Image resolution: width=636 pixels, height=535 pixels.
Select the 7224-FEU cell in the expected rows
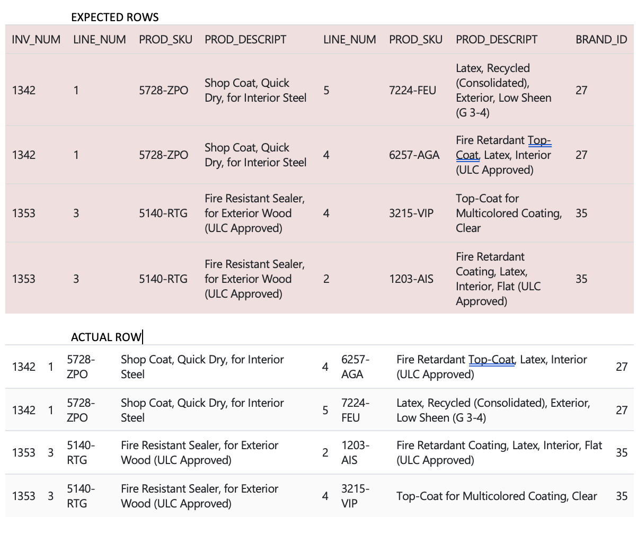pyautogui.click(x=412, y=91)
